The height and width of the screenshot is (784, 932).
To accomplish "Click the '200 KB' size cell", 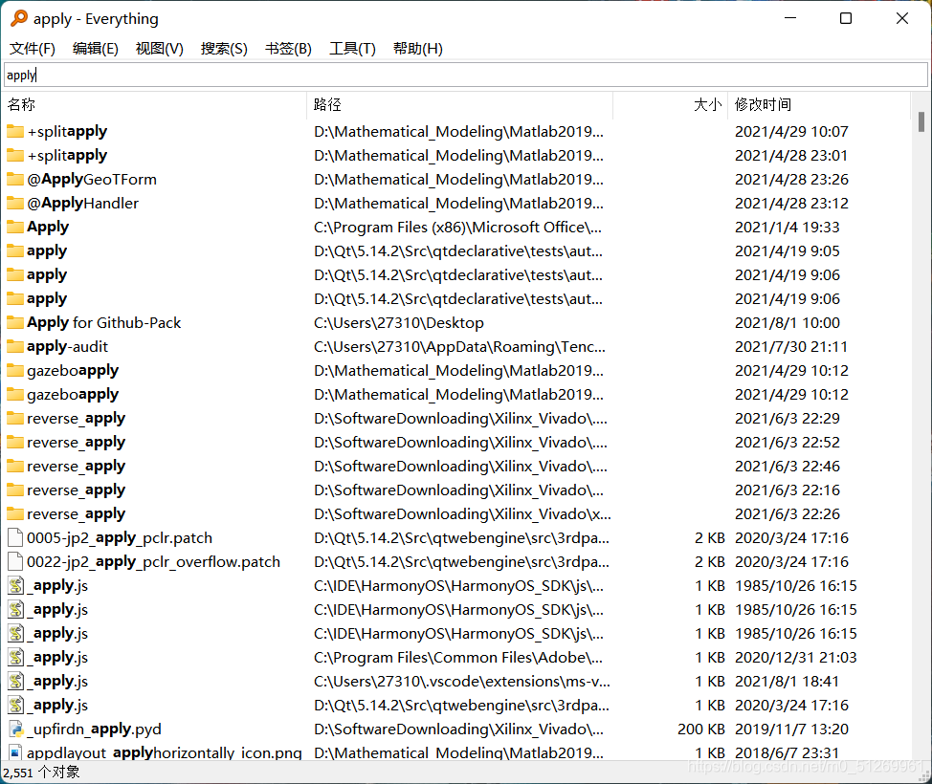I will [x=700, y=729].
